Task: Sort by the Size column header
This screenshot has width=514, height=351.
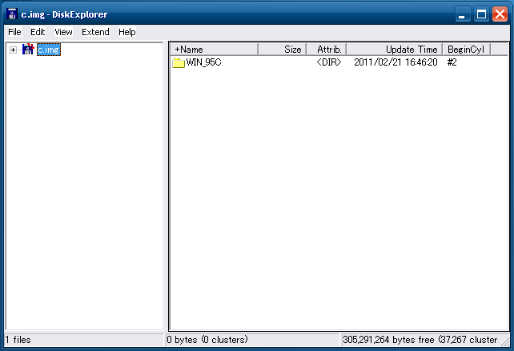Action: coord(283,50)
